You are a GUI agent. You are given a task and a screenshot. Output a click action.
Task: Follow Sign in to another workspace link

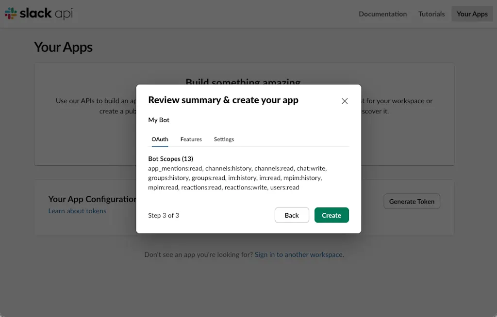pos(299,254)
